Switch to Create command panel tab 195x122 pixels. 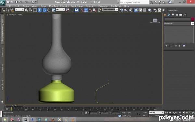point(165,15)
